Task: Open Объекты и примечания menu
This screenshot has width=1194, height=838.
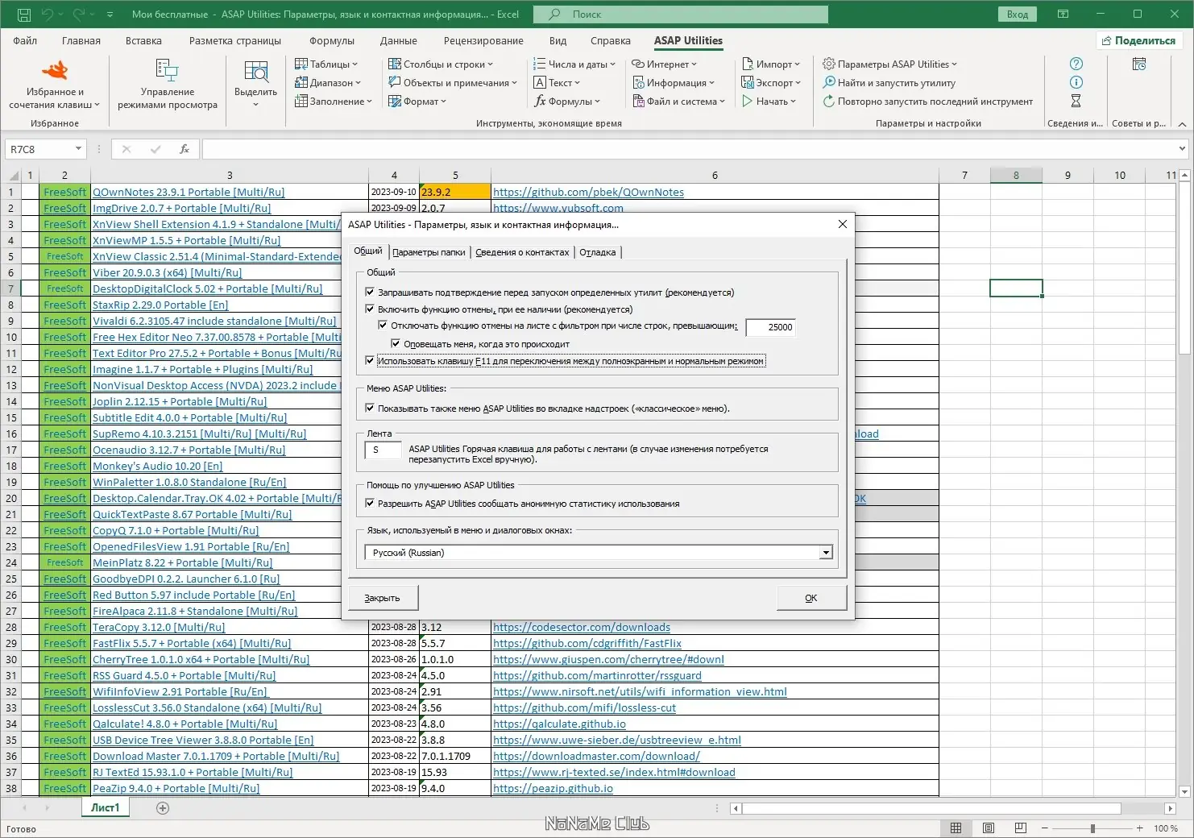Action: (x=453, y=83)
